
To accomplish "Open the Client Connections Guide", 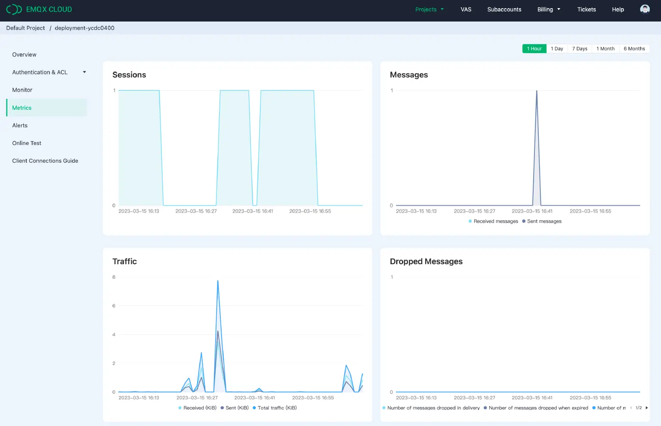I will (45, 161).
